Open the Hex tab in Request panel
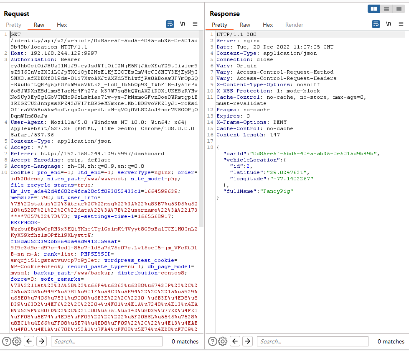409x351 pixels. click(62, 25)
